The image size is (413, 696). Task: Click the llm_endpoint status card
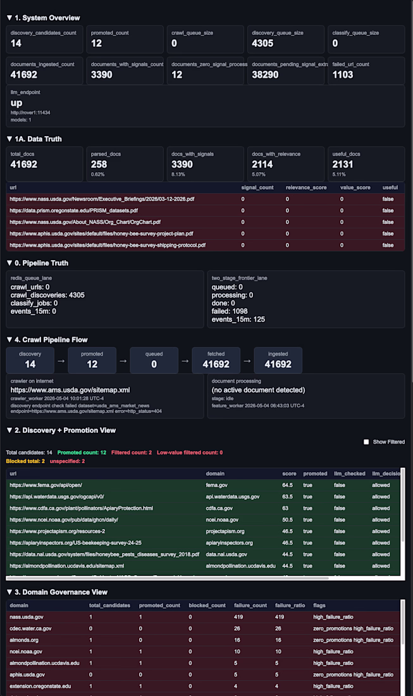point(206,106)
